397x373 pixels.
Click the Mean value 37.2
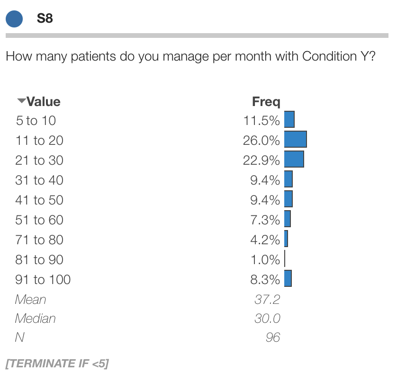point(267,299)
